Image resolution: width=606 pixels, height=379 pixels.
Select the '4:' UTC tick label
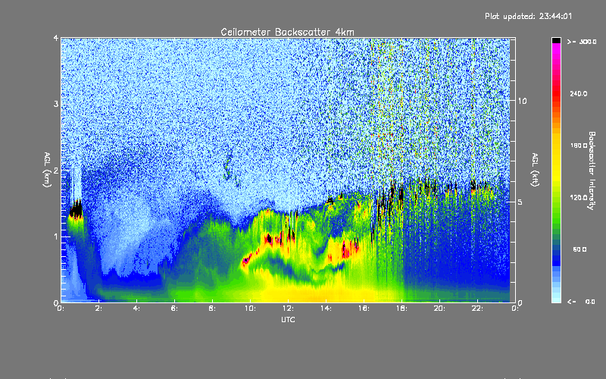click(136, 309)
